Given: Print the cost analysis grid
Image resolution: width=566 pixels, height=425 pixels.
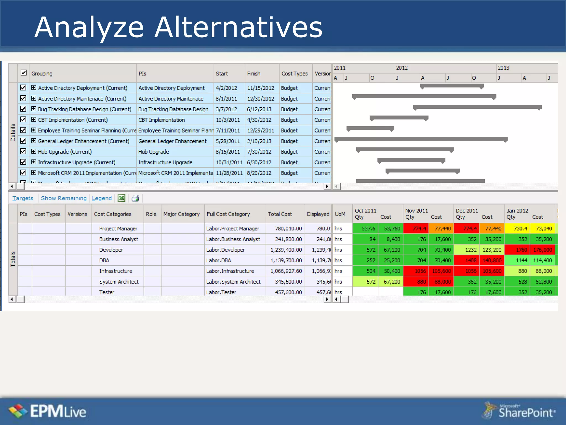Looking at the screenshot, I should tap(135, 198).
